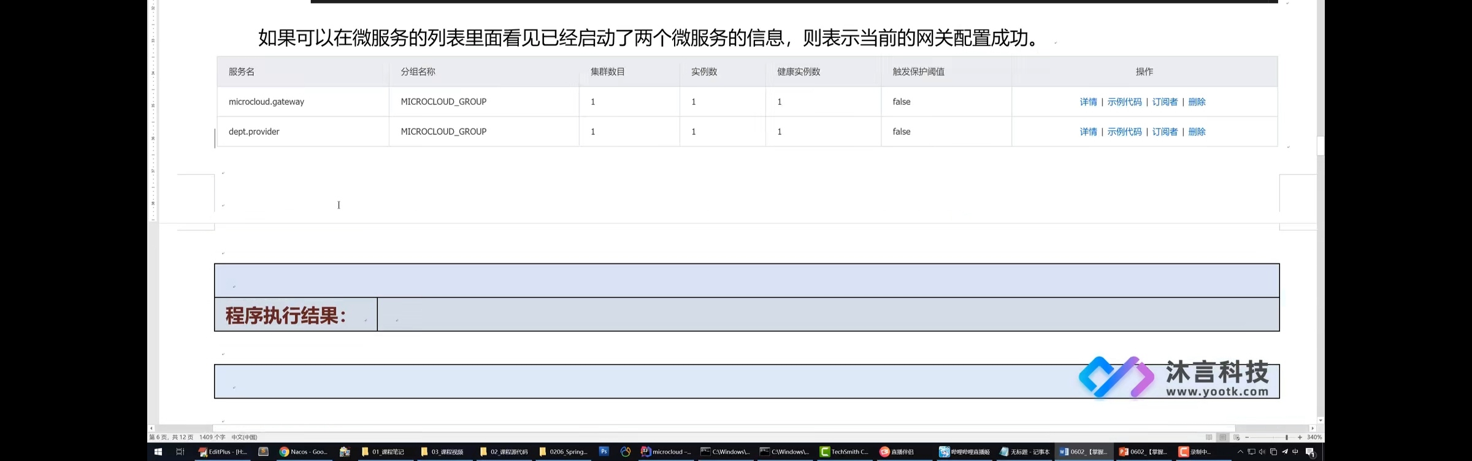The width and height of the screenshot is (1472, 461).
Task: Click 详情 in the microcloud.gateway row
Action: [1088, 102]
